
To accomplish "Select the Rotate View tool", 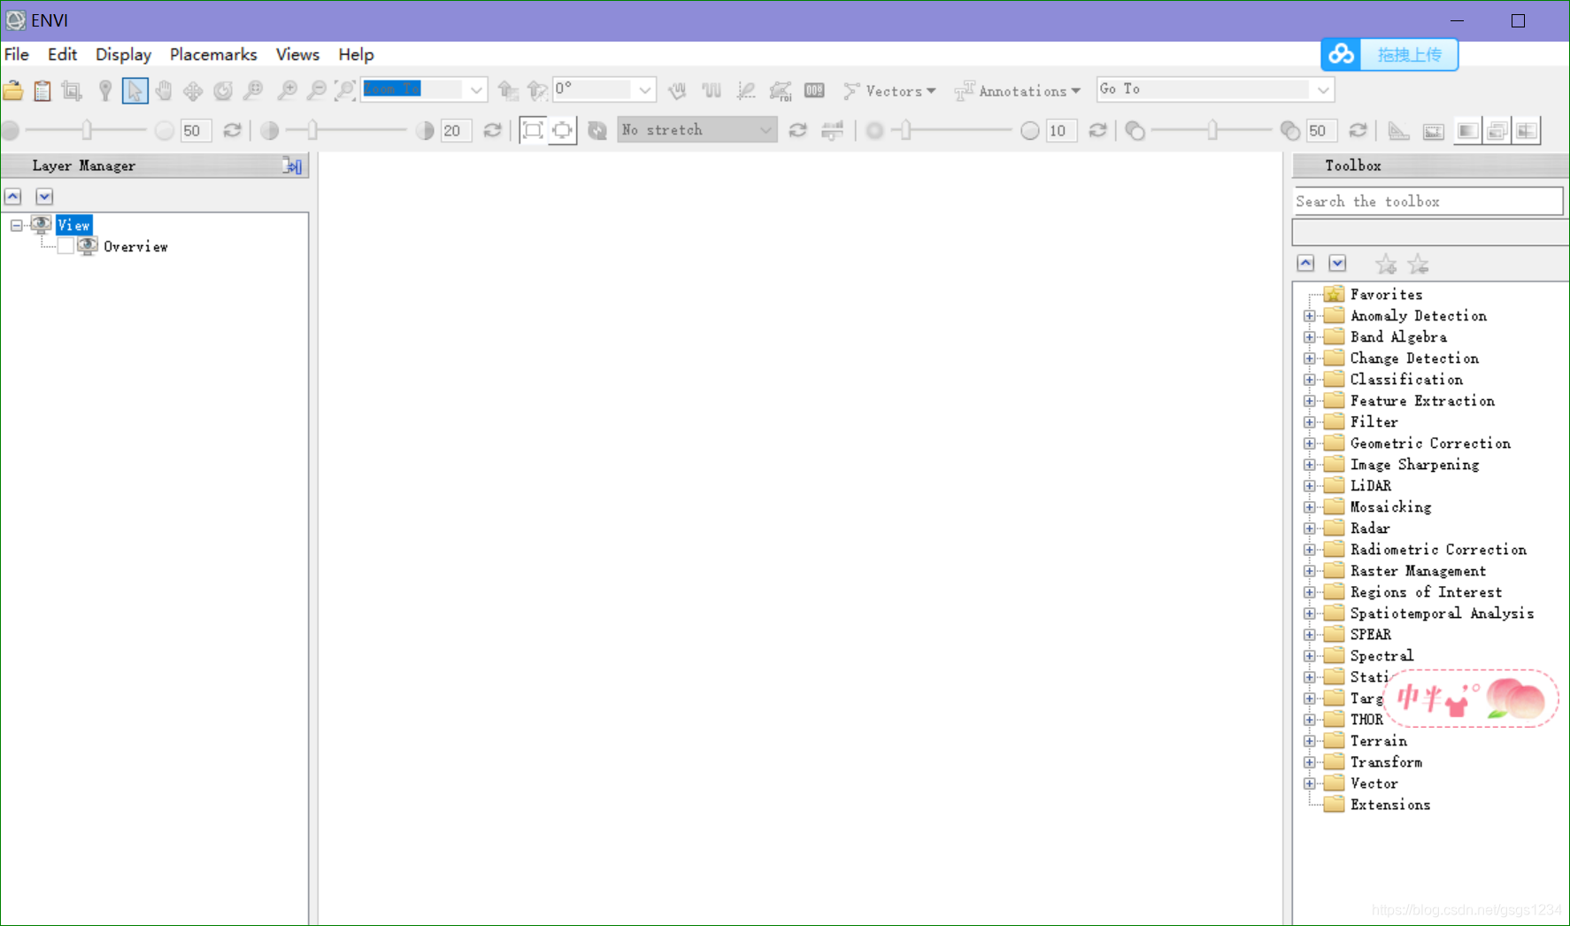I will tap(223, 90).
